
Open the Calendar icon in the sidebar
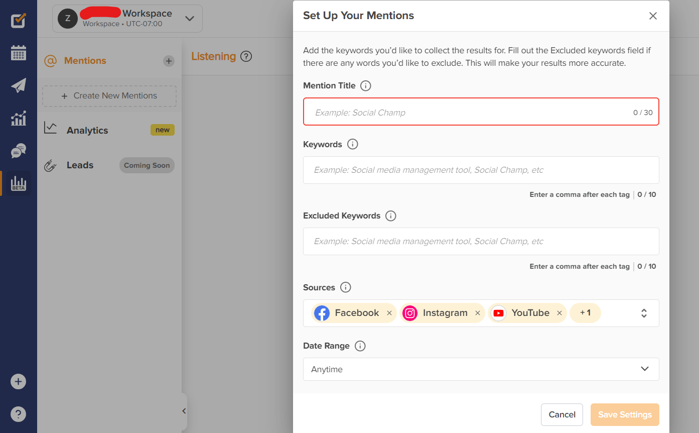click(18, 53)
